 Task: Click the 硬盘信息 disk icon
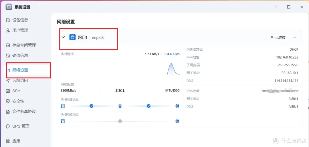click(x=8, y=55)
